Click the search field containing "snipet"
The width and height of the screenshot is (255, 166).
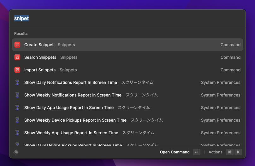tap(126, 18)
